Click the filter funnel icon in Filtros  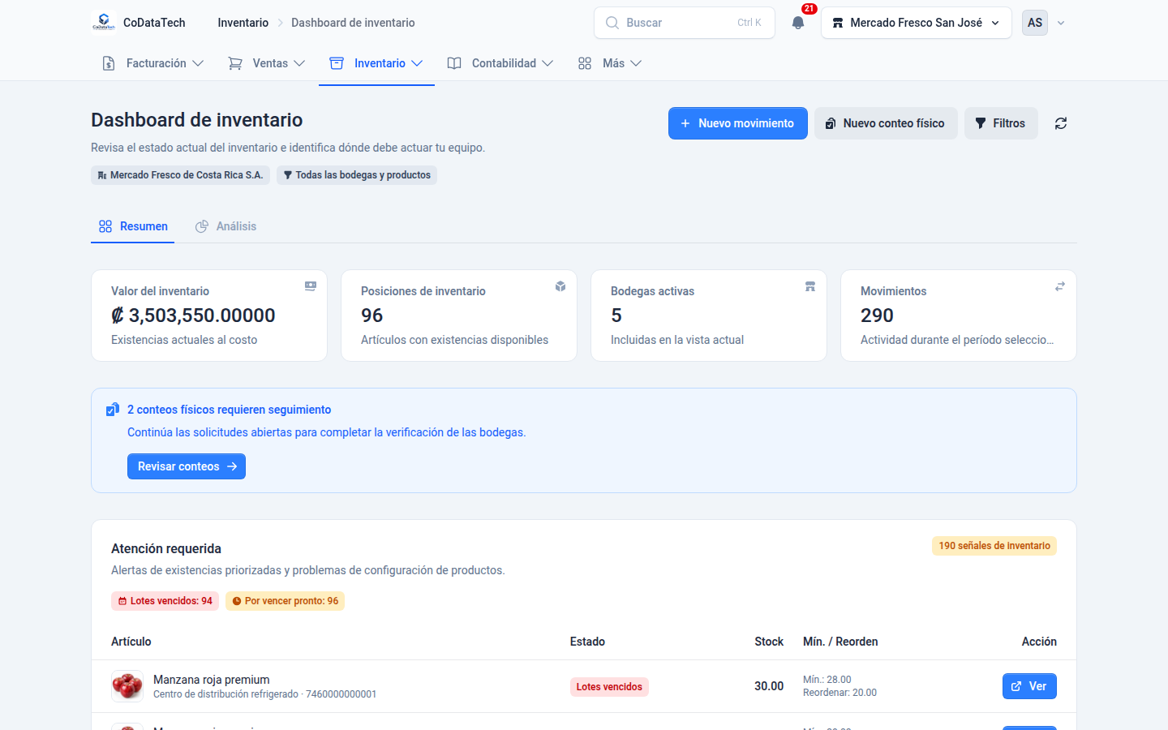[x=981, y=123]
